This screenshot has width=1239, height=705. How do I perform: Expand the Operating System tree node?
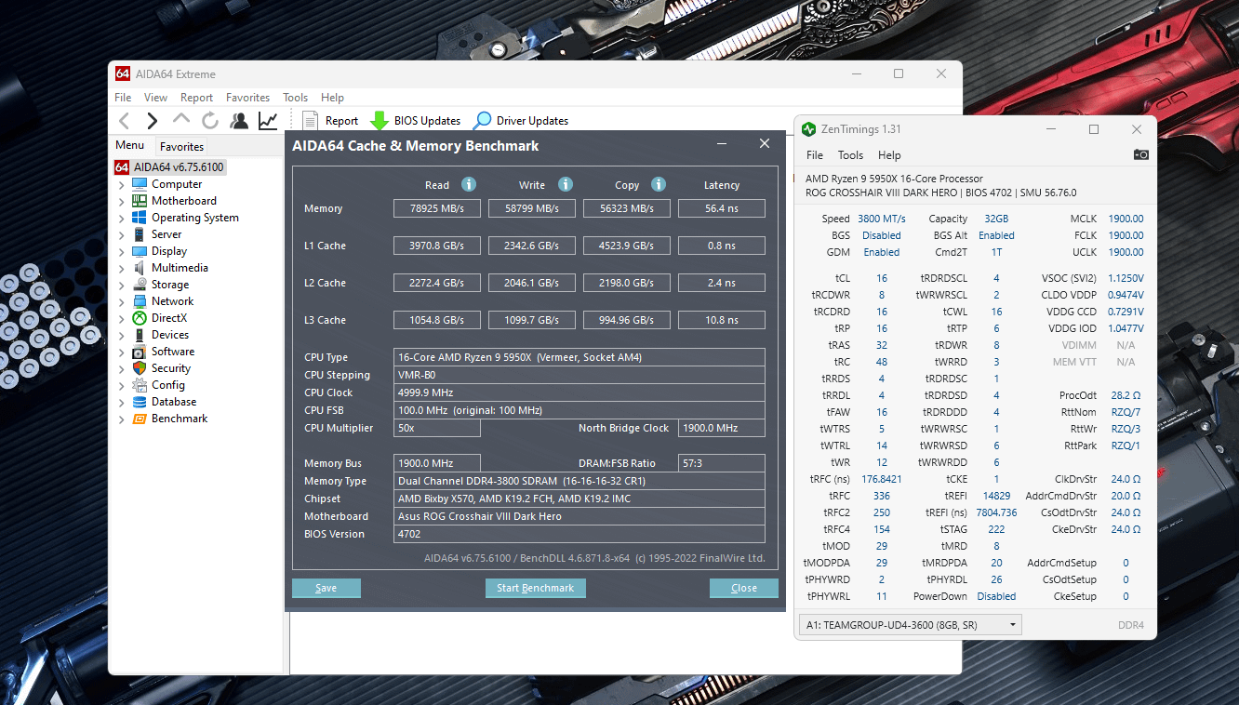(121, 218)
